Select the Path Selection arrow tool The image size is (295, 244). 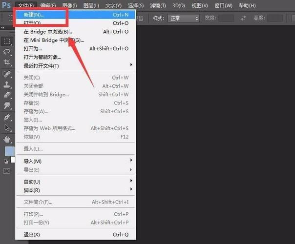click(7, 128)
